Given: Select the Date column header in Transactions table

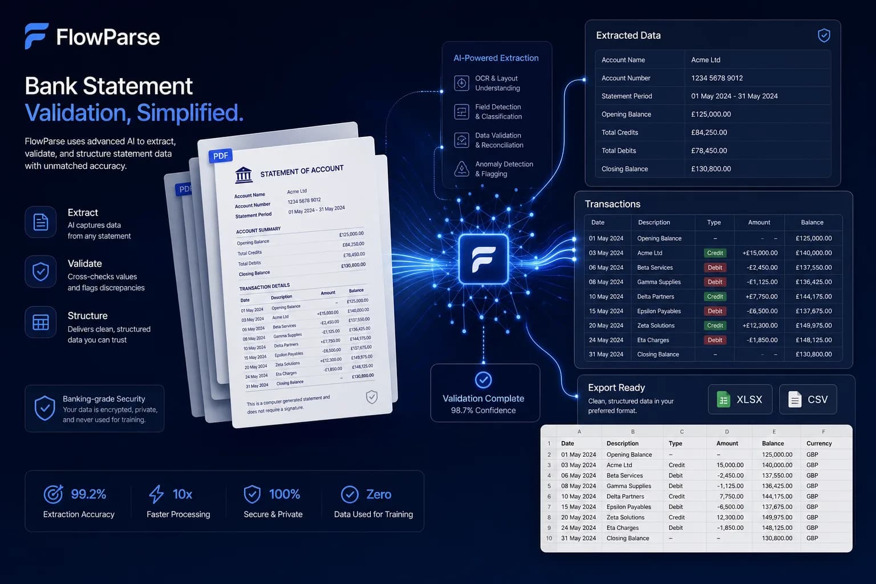Looking at the screenshot, I should (607, 222).
